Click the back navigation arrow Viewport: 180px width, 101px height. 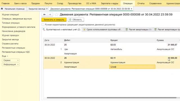coord(44,15)
